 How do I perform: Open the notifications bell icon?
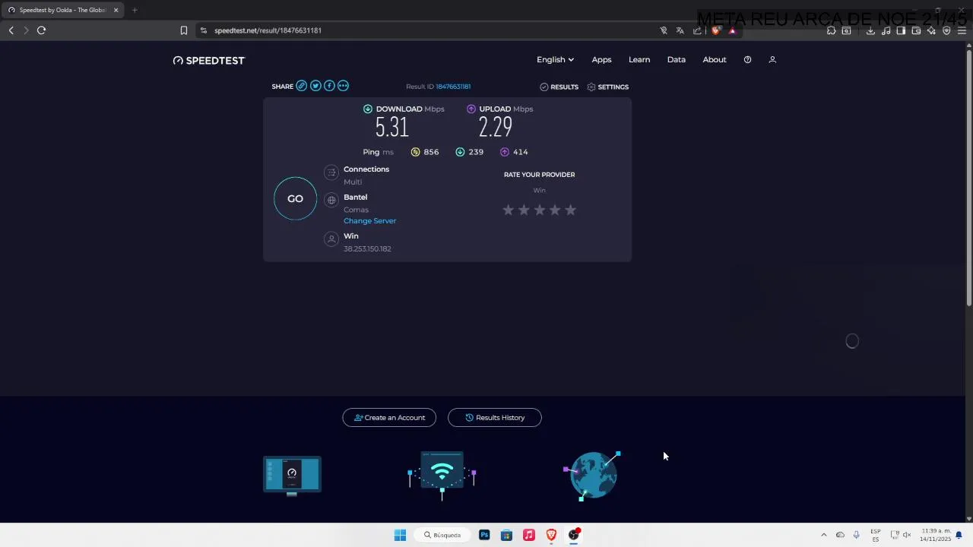point(959,535)
